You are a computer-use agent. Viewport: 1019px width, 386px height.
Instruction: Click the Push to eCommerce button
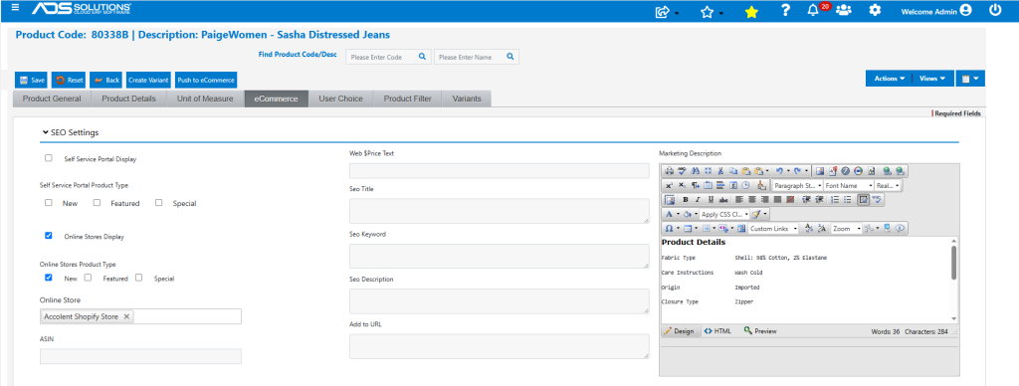pos(206,80)
